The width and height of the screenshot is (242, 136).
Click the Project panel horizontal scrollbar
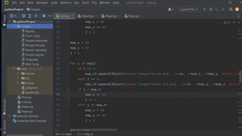[x=25, y=135]
